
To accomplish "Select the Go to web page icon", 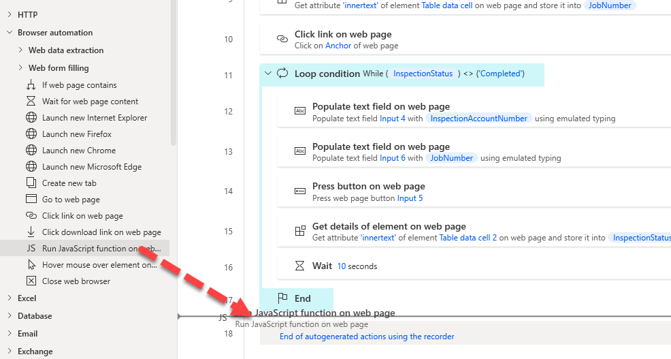I will click(x=31, y=200).
